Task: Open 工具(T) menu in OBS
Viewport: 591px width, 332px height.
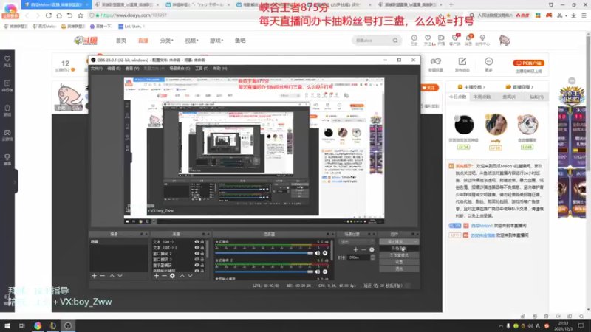Action: click(202, 69)
